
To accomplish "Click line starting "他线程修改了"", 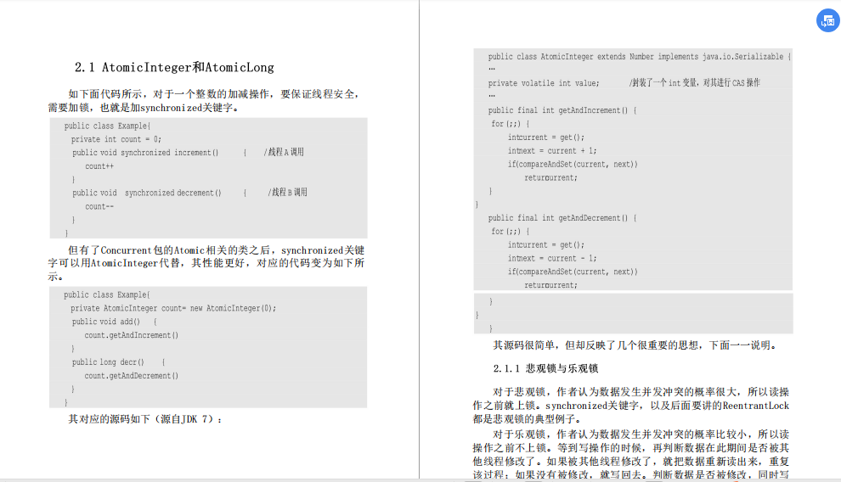I will (630, 461).
